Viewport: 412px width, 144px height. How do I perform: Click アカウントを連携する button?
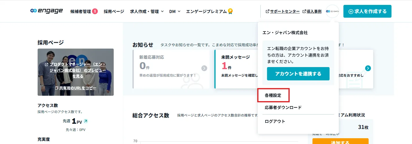(298, 74)
